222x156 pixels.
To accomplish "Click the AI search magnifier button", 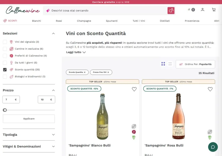I will point(171,11).
